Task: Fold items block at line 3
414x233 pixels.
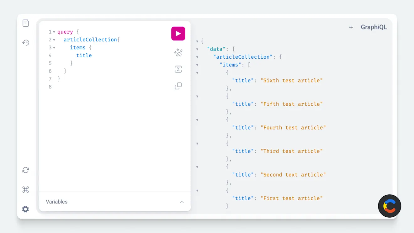Action: coord(54,48)
